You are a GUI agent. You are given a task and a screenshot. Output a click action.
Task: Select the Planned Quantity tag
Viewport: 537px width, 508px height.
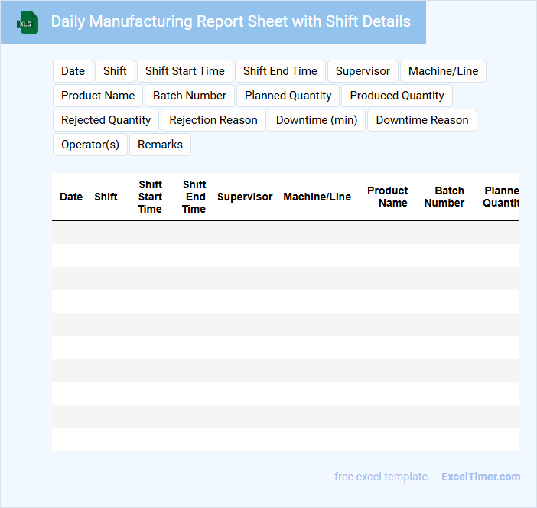point(288,96)
